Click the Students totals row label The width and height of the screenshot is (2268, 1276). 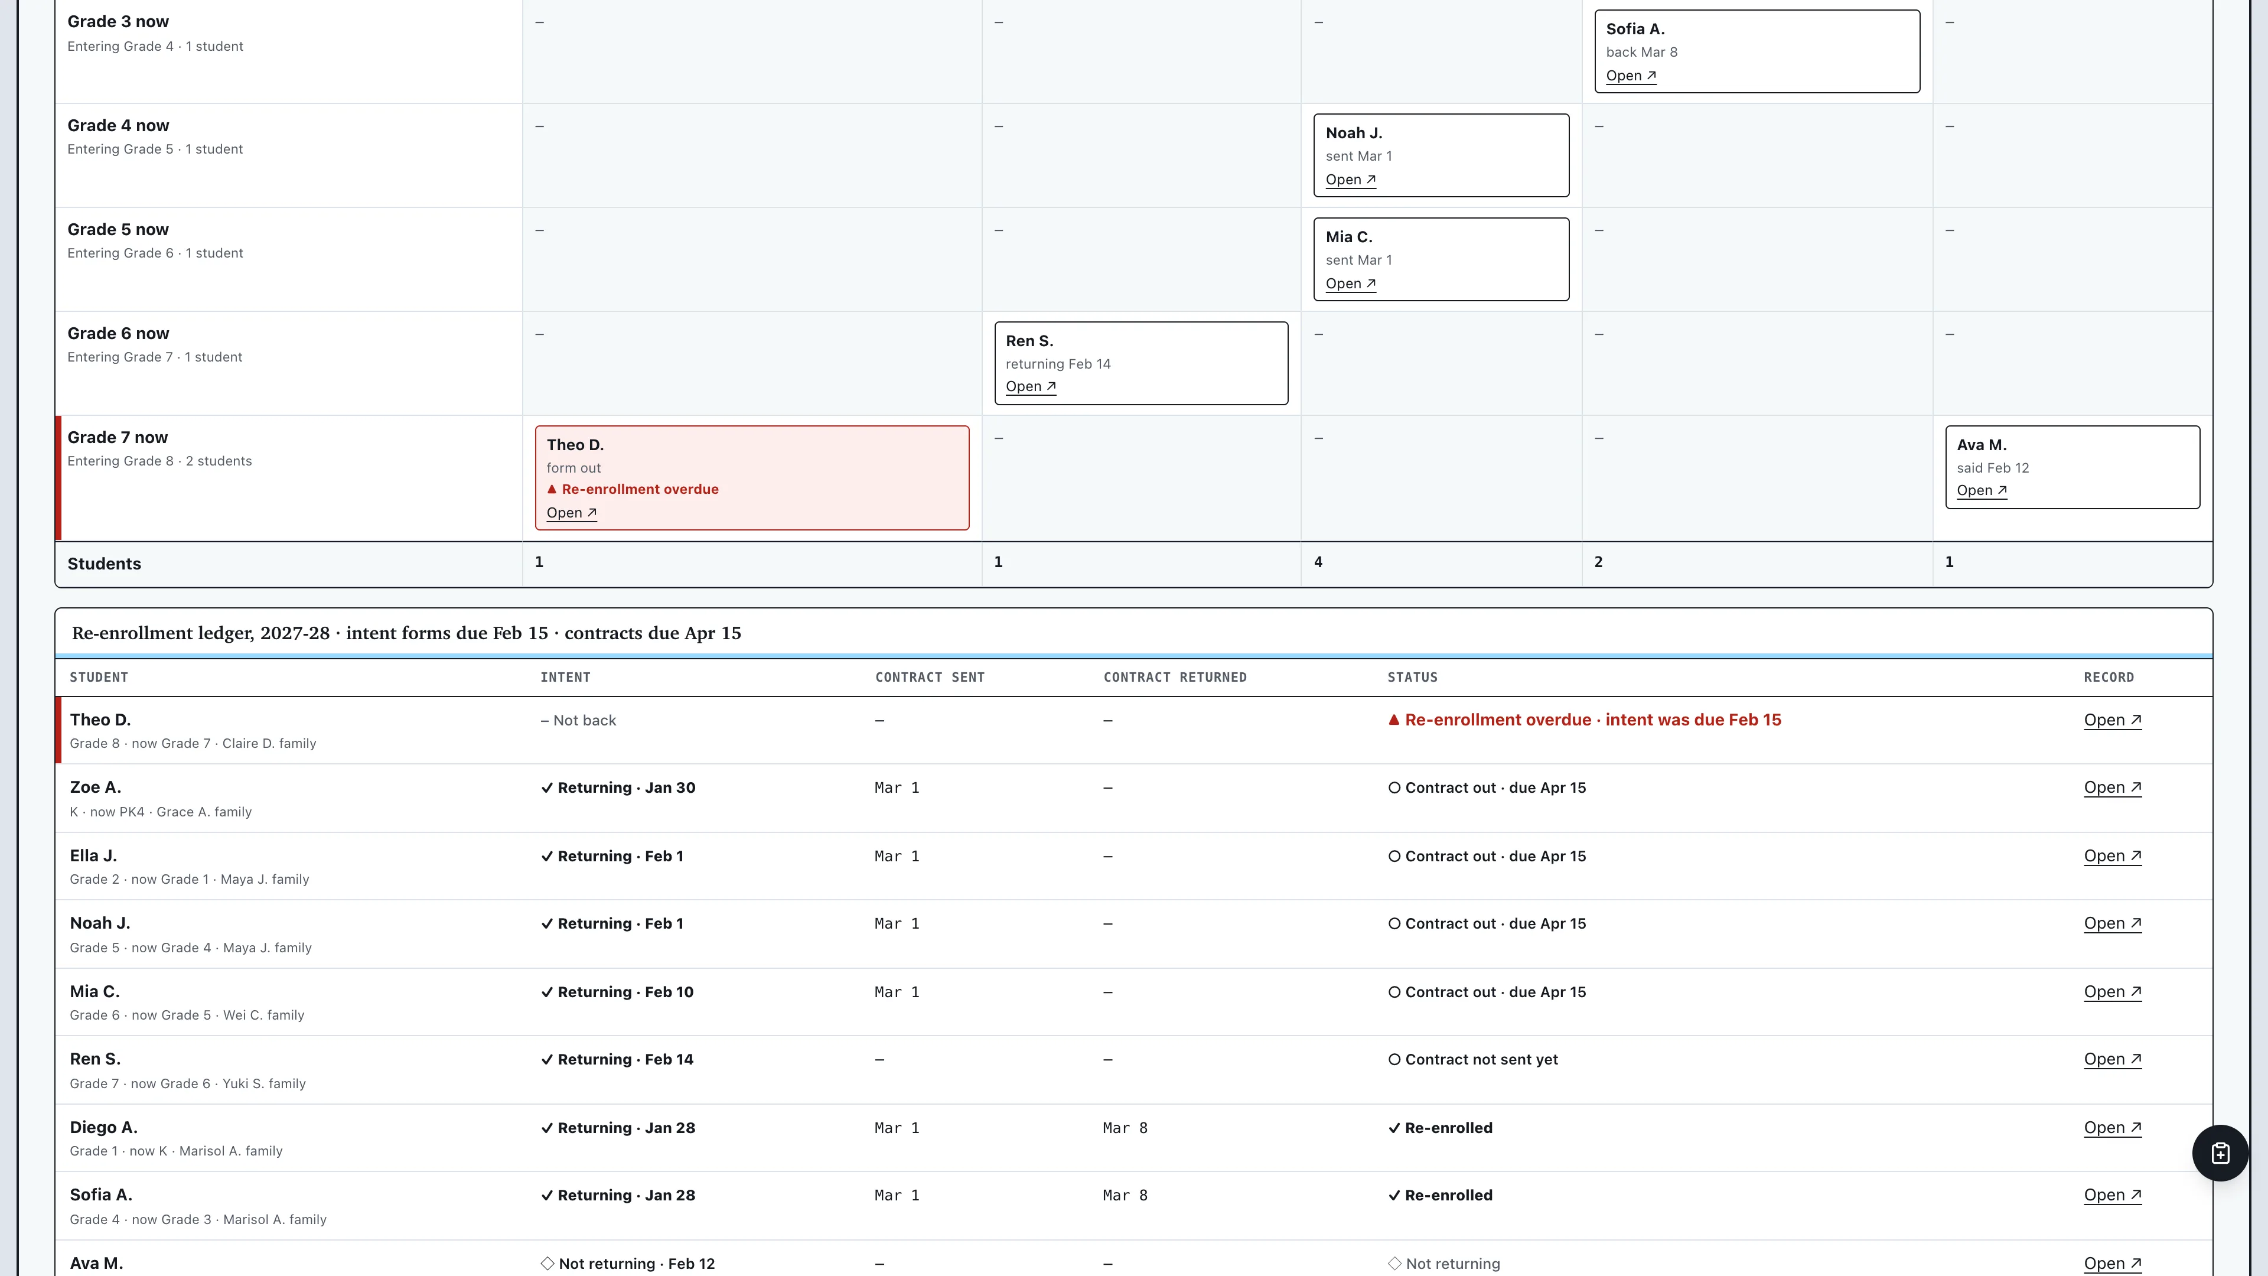104,564
